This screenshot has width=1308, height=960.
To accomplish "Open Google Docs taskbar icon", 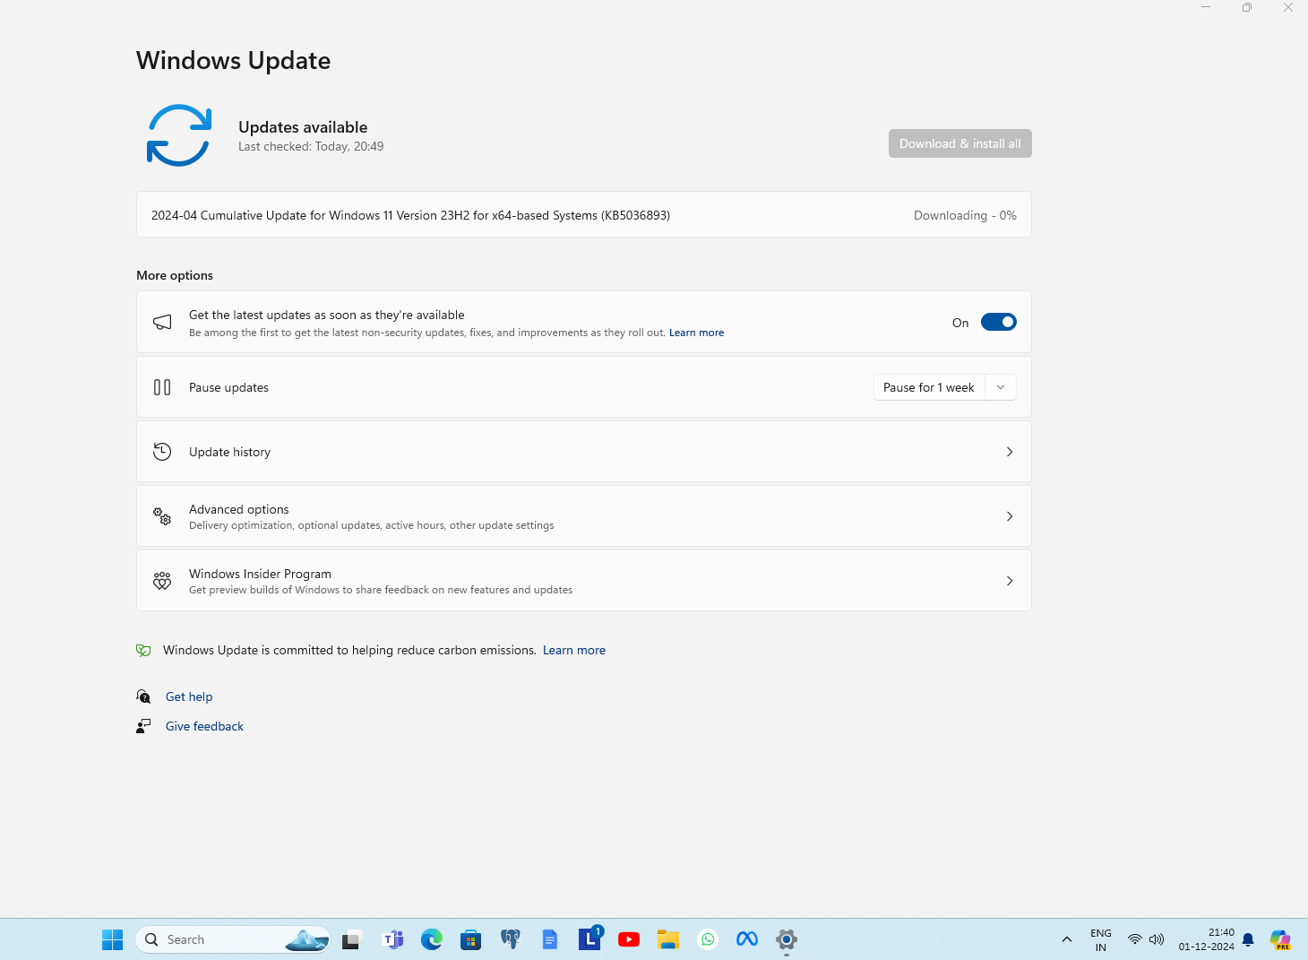I will point(550,939).
